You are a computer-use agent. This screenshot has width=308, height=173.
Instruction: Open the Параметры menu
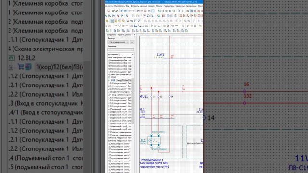pos(168,6)
